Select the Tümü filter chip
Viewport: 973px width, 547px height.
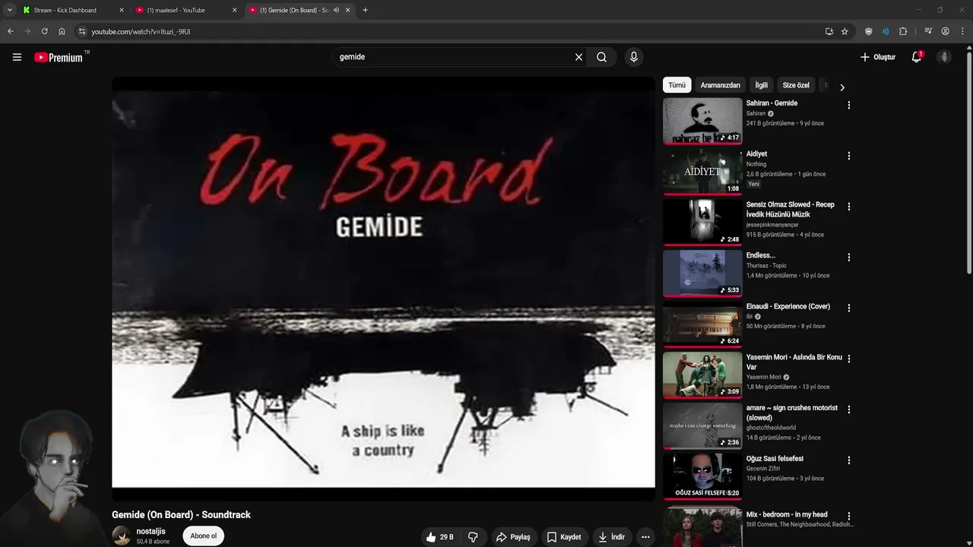677,85
